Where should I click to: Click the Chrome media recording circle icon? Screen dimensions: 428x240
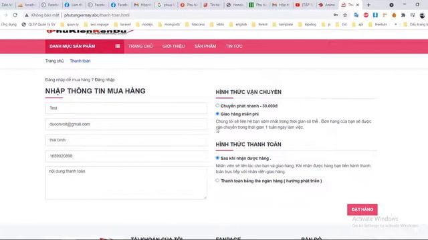391,5
